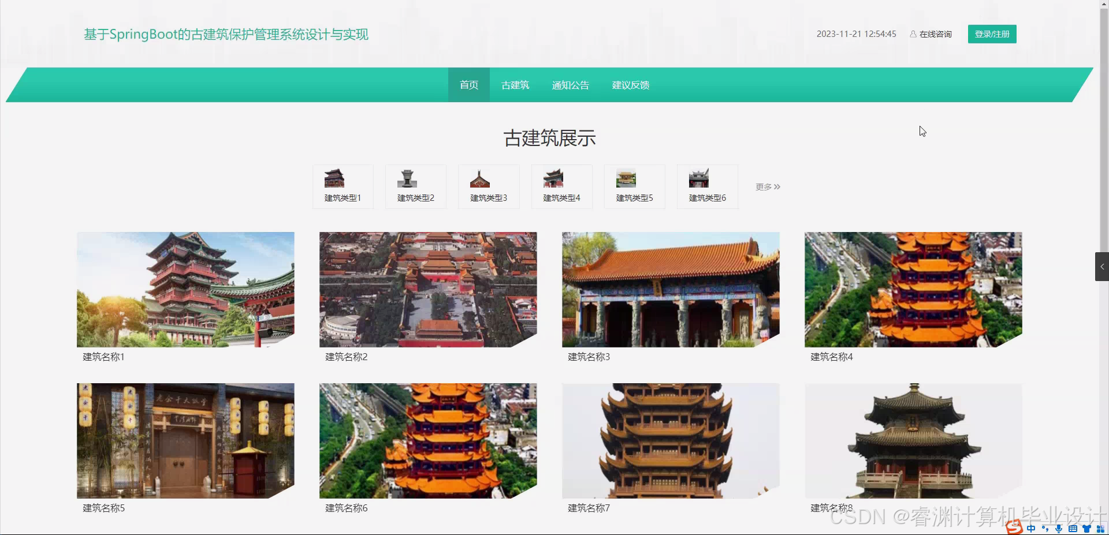This screenshot has height=535, width=1109.
Task: Activate voice input microphone icon
Action: [1059, 529]
